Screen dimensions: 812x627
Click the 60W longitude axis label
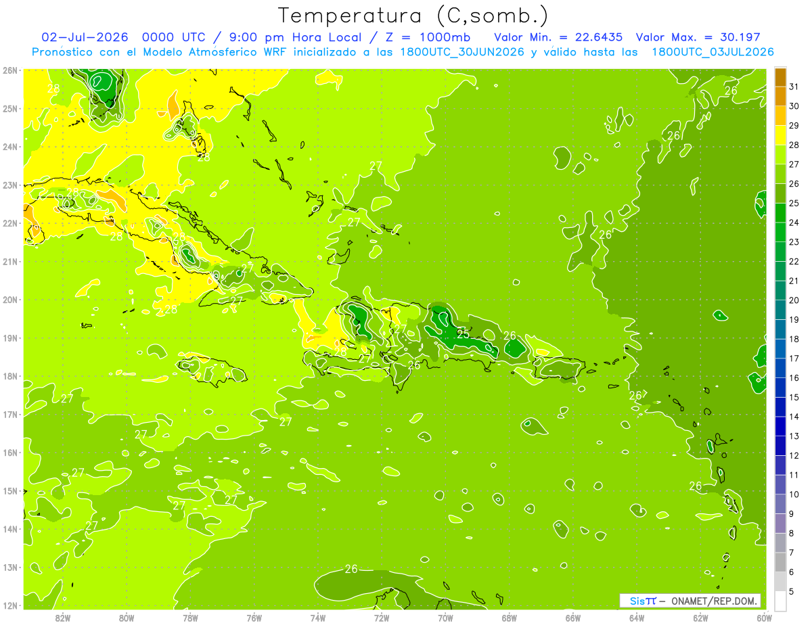(x=764, y=618)
